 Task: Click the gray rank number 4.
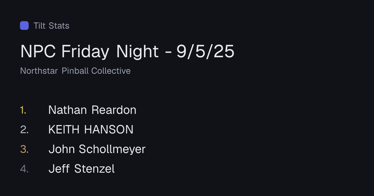coord(24,169)
